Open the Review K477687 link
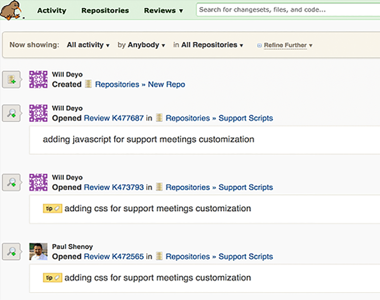Screen dimensions: 380x300 point(114,118)
